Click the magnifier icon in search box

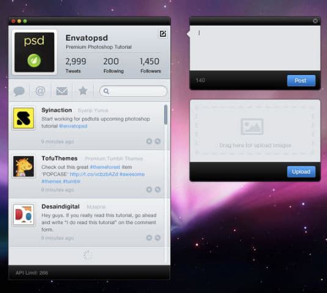click(106, 91)
